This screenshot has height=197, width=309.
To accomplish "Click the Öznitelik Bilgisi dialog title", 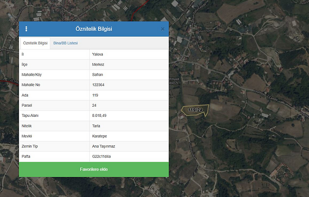I will (x=94, y=29).
